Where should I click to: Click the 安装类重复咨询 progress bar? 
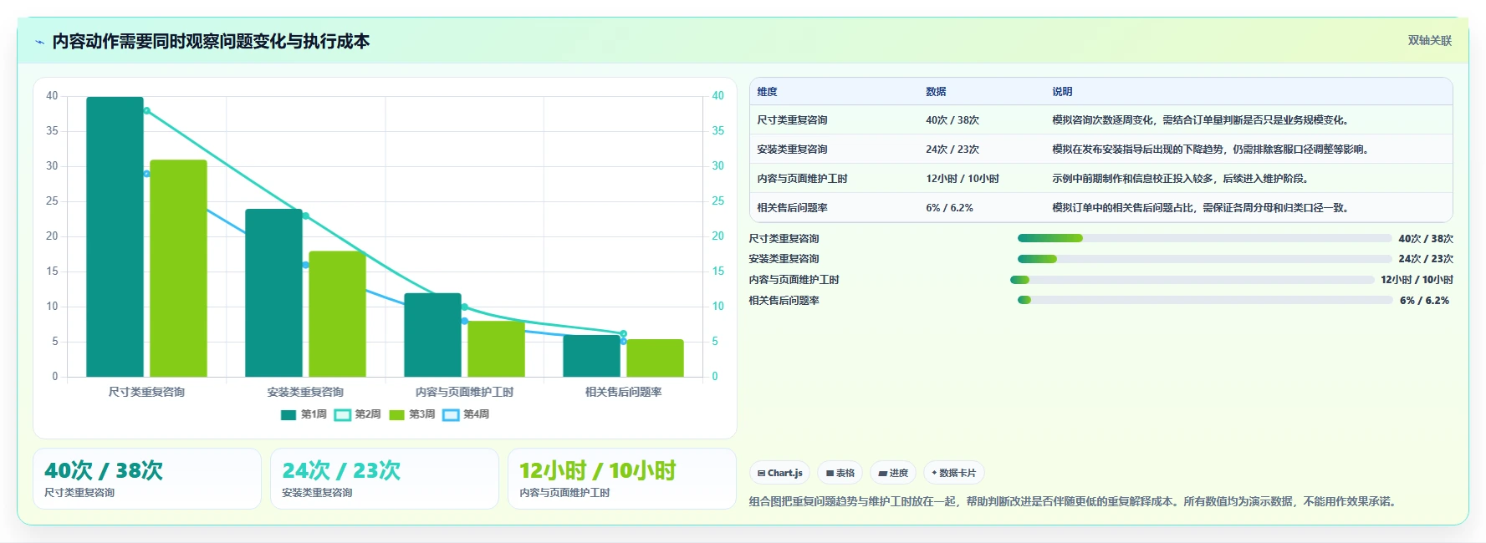tap(1204, 259)
